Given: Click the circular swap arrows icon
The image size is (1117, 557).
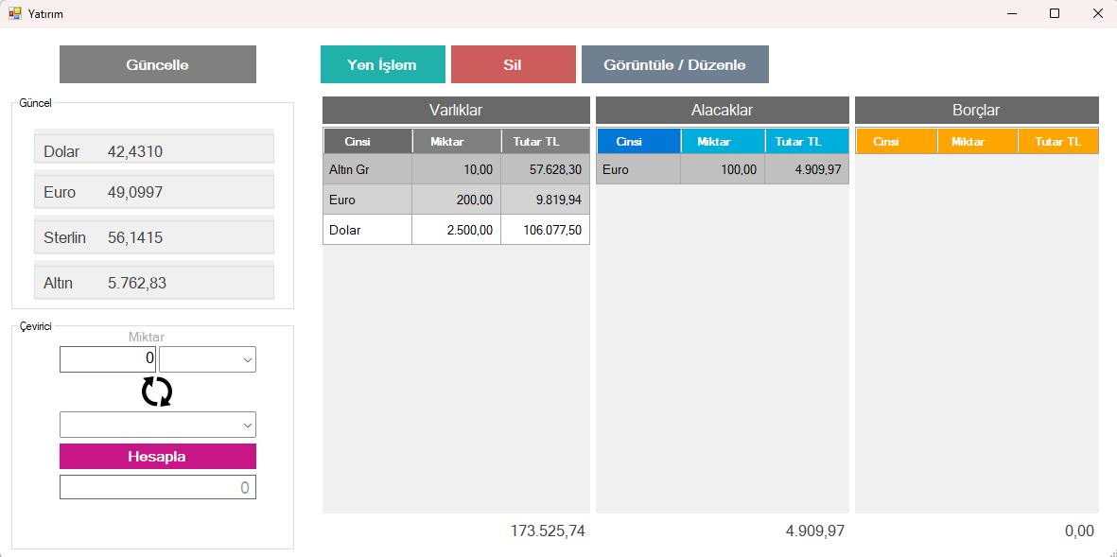Looking at the screenshot, I should [157, 392].
